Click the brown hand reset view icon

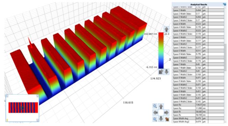click(167, 119)
